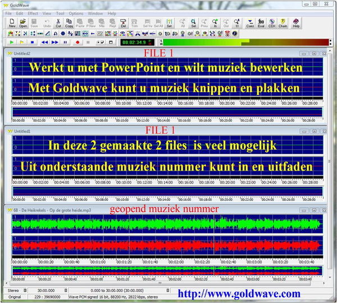Viewport: 337px width, 303px height.
Task: Click the mp3 overview waveform strip
Action: tap(167, 271)
